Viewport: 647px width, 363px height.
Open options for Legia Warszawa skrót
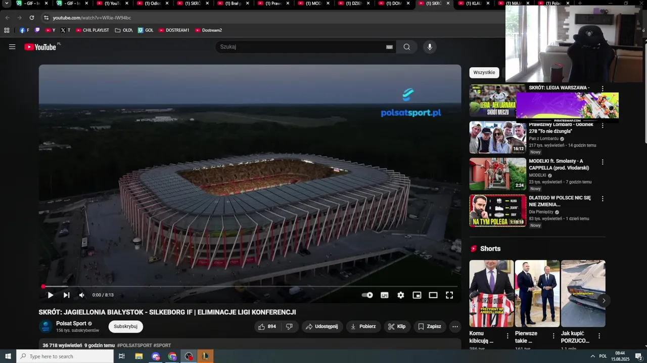click(x=603, y=88)
